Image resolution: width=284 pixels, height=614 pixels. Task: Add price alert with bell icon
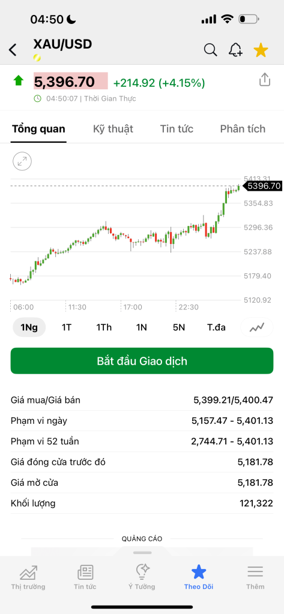[x=235, y=50]
